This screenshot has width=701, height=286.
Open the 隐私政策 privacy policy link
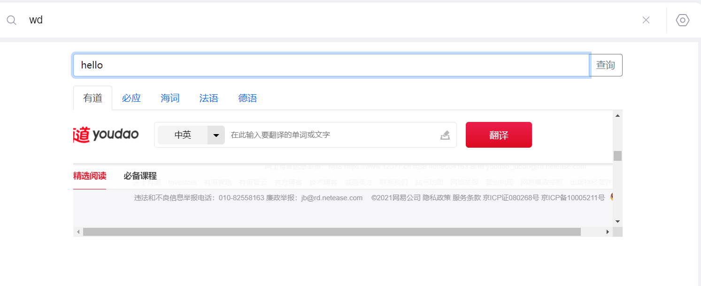[x=436, y=198]
